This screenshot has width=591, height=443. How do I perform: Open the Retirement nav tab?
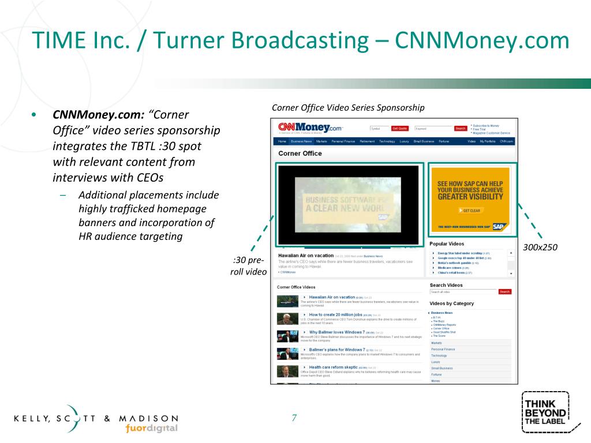pos(367,141)
